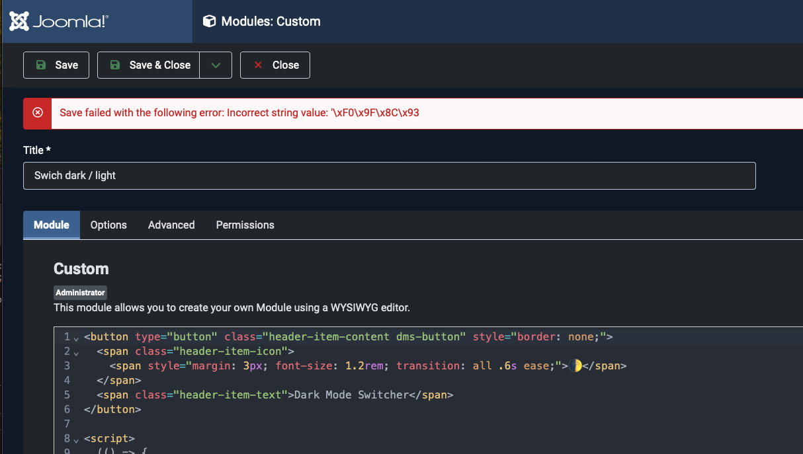Switch to the Options tab
The width and height of the screenshot is (803, 454).
pyautogui.click(x=108, y=225)
